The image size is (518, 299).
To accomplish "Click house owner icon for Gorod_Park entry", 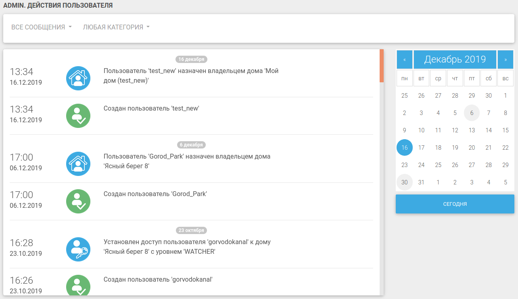I will click(x=78, y=164).
